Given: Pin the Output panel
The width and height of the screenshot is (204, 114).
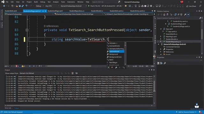Looking at the screenshot, I should pos(152,70).
